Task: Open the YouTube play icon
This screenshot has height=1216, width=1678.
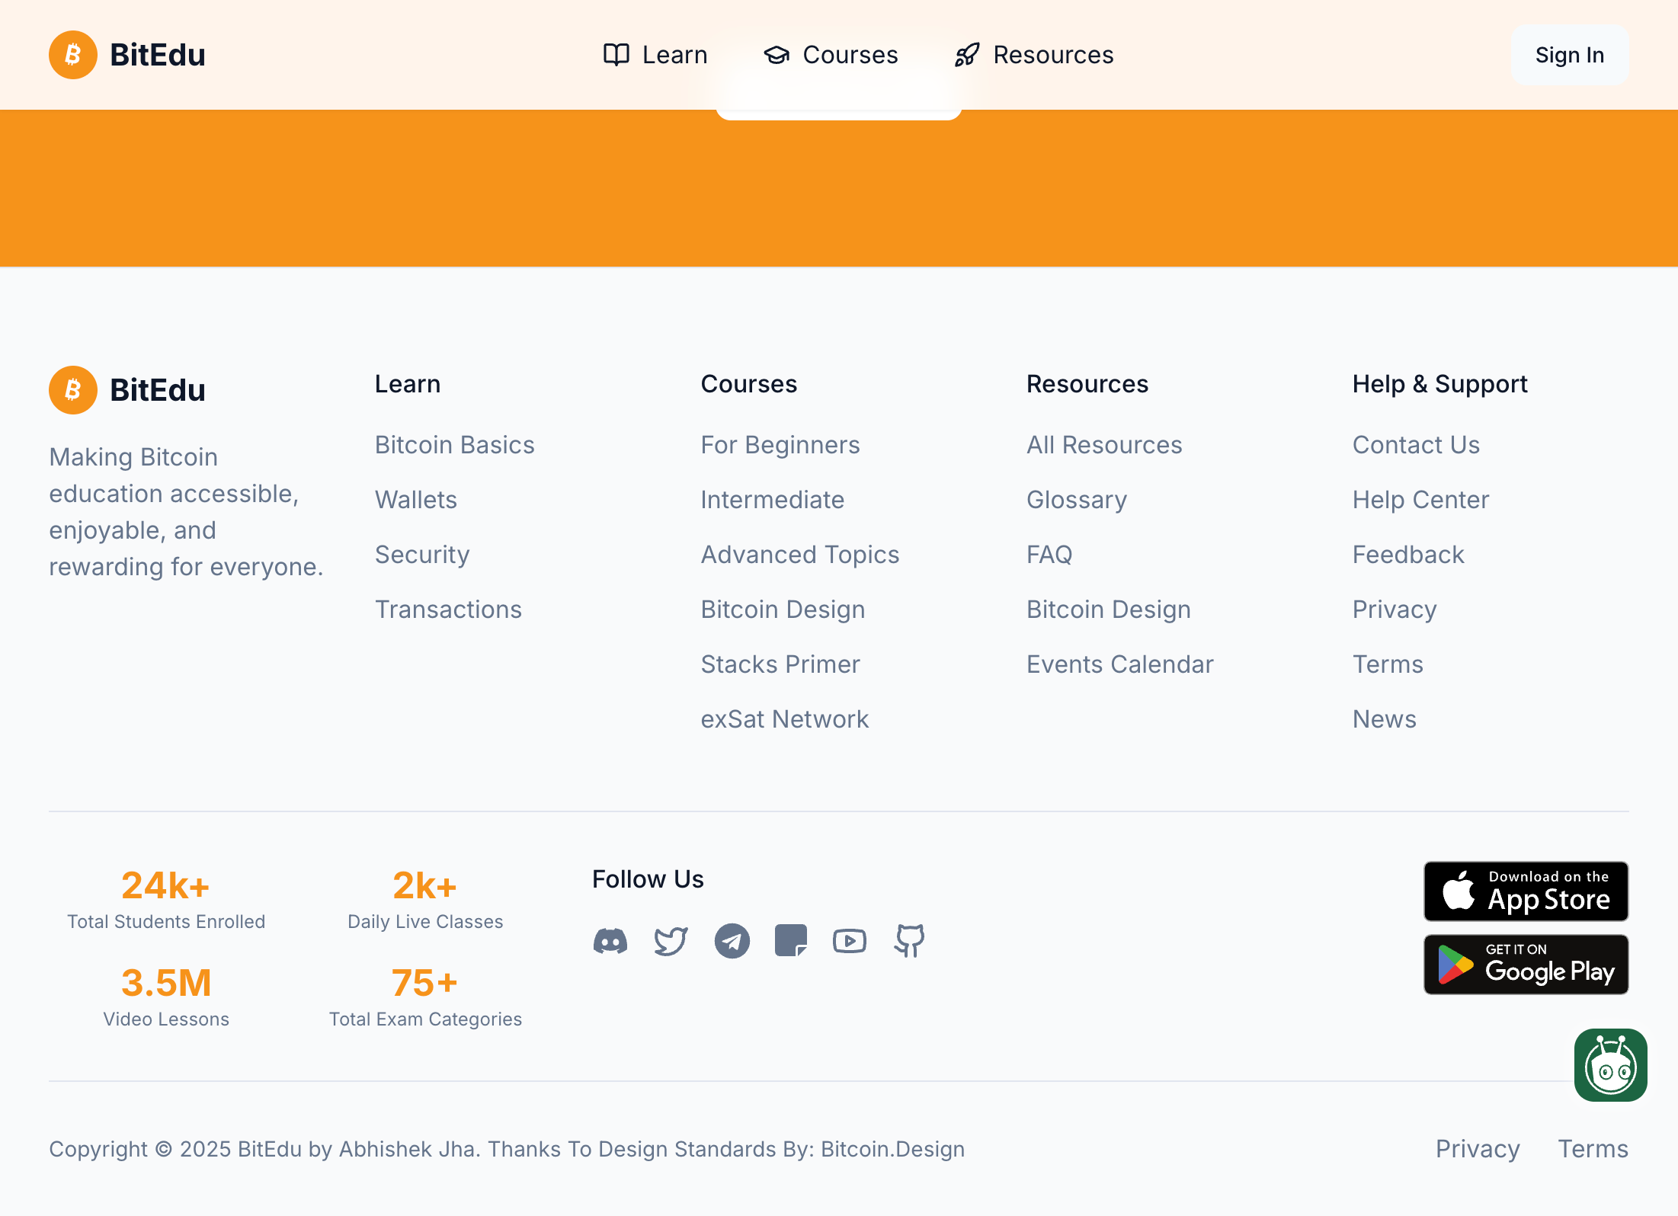Action: click(x=849, y=941)
